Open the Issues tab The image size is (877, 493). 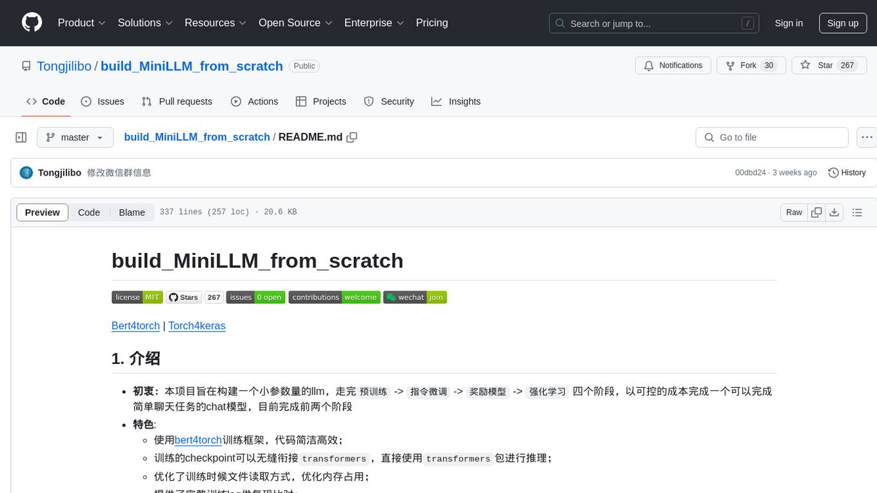coord(103,101)
